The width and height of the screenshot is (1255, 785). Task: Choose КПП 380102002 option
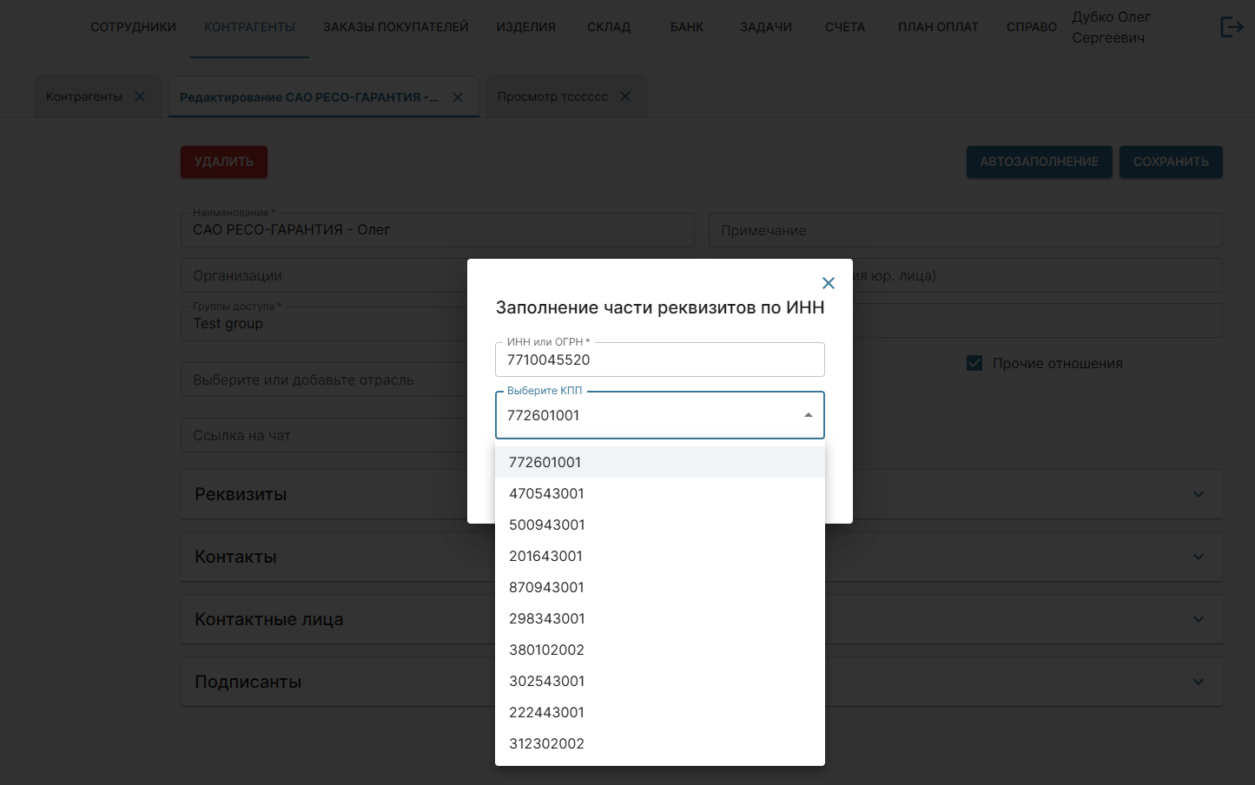546,650
